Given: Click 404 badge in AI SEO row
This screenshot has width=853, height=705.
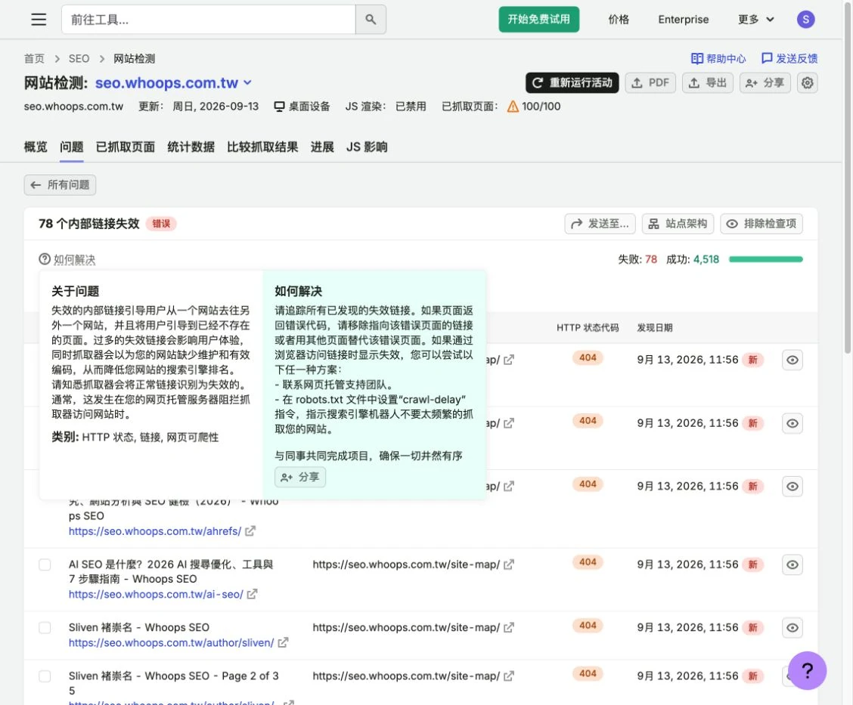Looking at the screenshot, I should 588,562.
